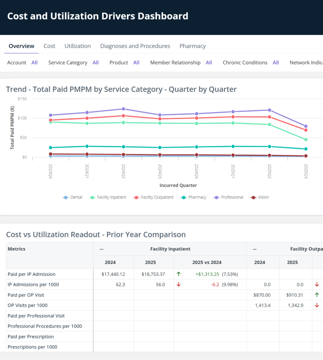Image resolution: width=323 pixels, height=360 pixels.
Task: Select the Professional data point at 2025Q2
Action: click(x=269, y=110)
